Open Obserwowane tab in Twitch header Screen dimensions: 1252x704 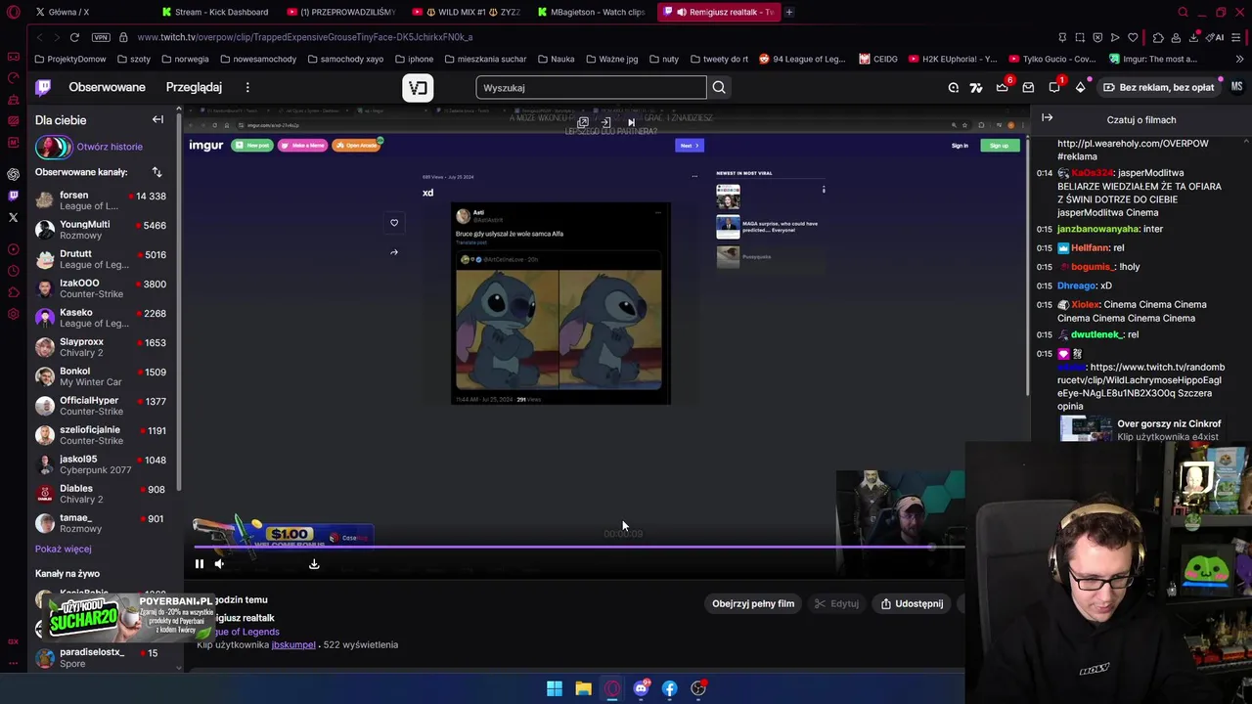tap(107, 87)
